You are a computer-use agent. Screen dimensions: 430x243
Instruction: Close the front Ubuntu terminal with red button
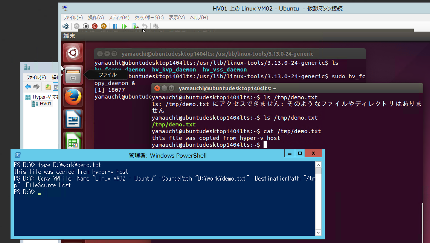pyautogui.click(x=157, y=88)
